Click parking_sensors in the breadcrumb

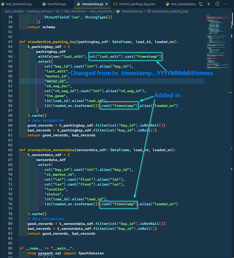[x=40, y=11]
